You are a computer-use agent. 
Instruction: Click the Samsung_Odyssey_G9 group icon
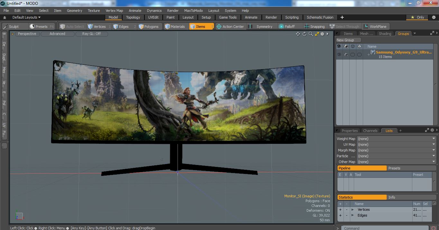pyautogui.click(x=373, y=52)
